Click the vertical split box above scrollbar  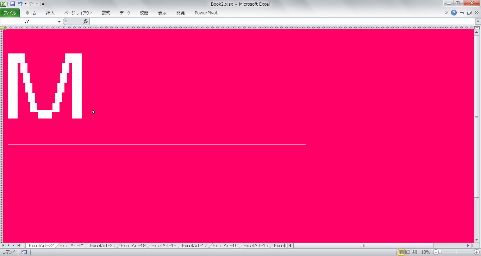pyautogui.click(x=477, y=28)
